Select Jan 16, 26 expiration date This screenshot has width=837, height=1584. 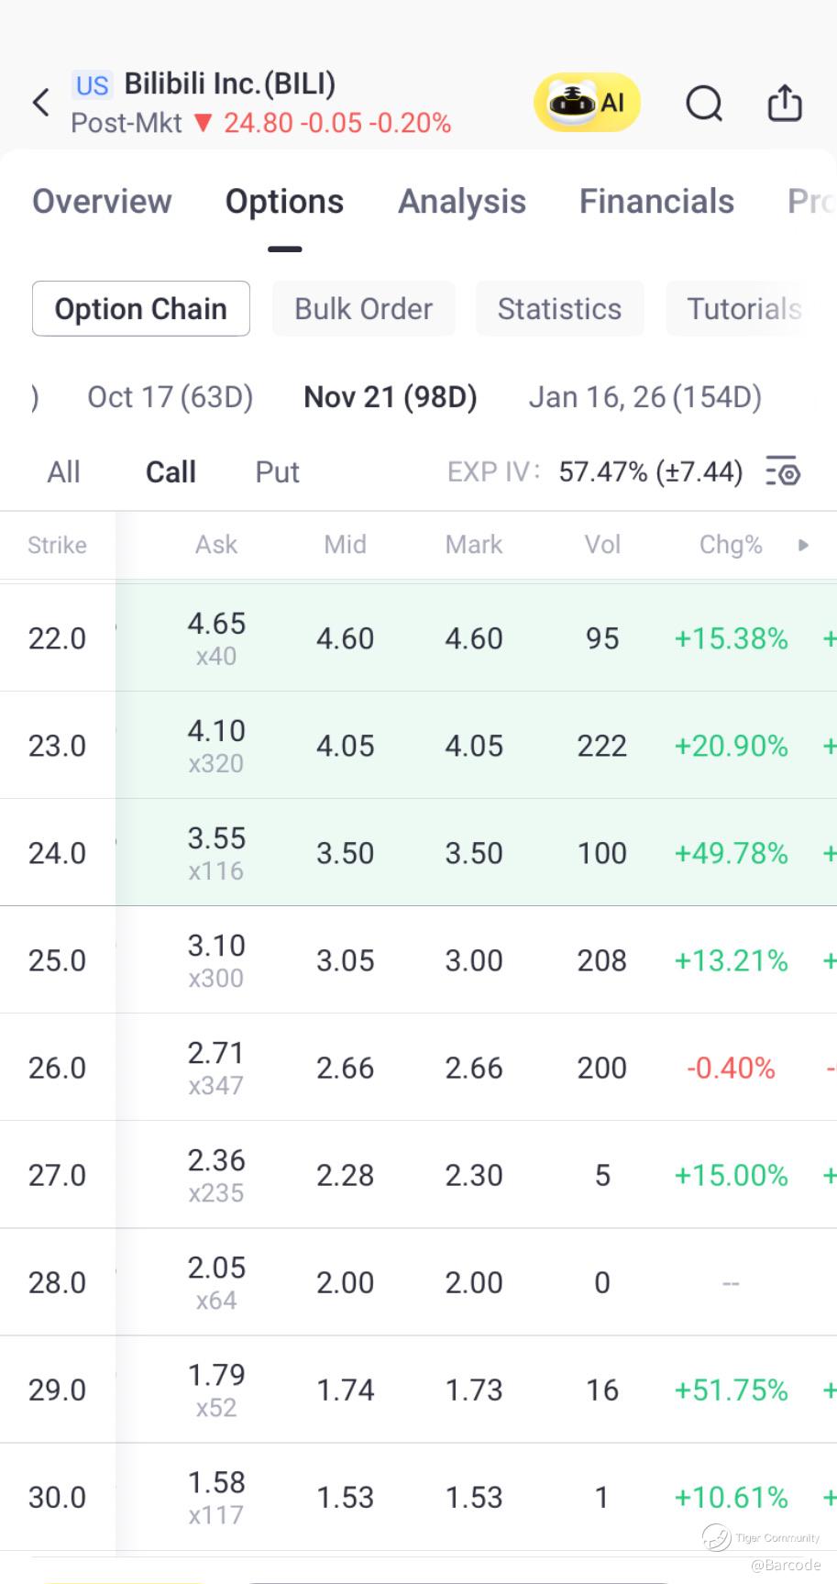tap(644, 397)
